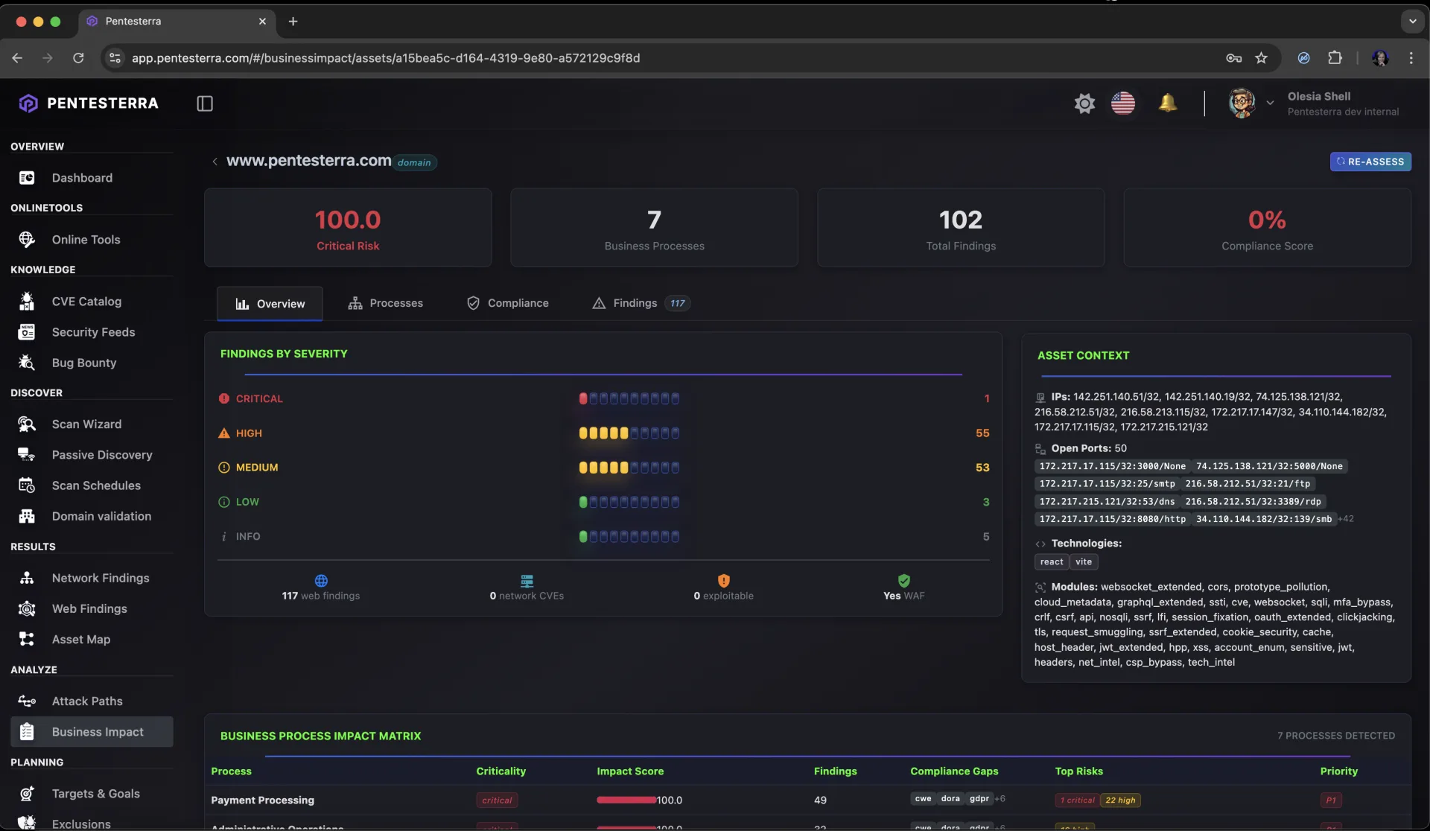Open Asset Map from sidebar
1430x831 pixels.
pos(80,640)
